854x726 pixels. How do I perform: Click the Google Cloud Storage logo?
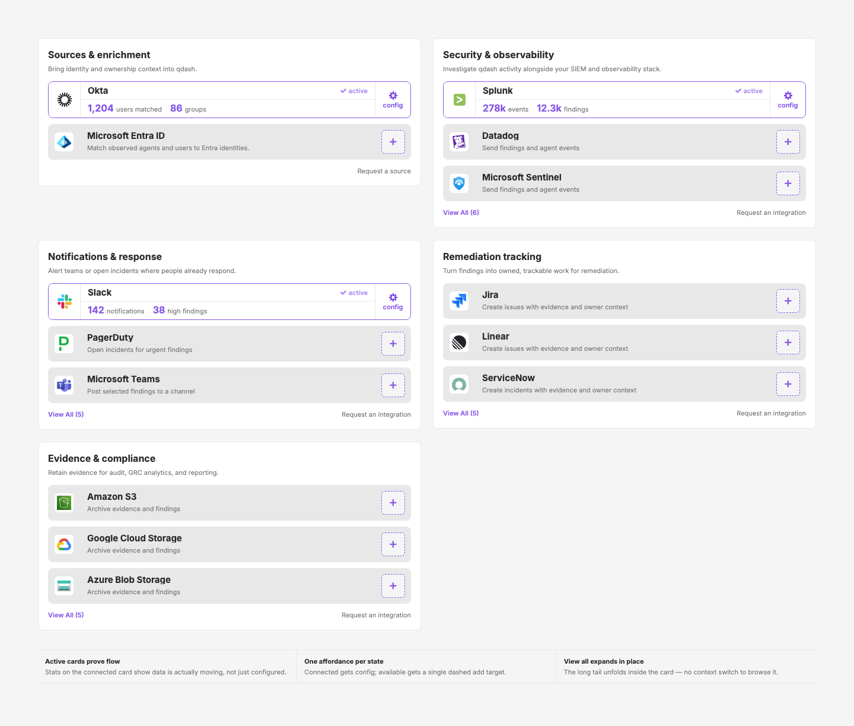click(x=64, y=544)
